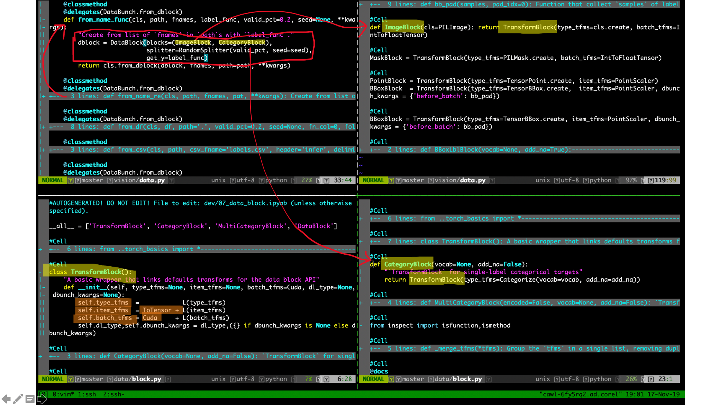This screenshot has width=721, height=405.
Task: Select the pen annotation tool icon
Action: pyautogui.click(x=18, y=399)
